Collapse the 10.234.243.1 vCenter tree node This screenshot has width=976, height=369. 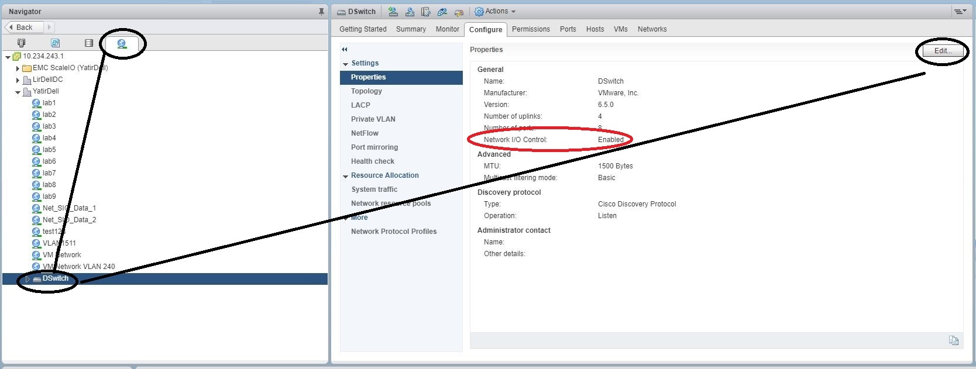[8, 57]
